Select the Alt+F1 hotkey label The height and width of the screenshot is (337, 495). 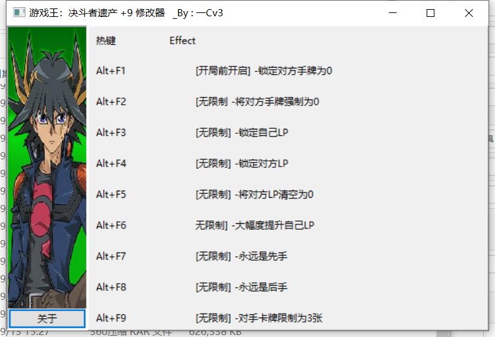point(111,71)
